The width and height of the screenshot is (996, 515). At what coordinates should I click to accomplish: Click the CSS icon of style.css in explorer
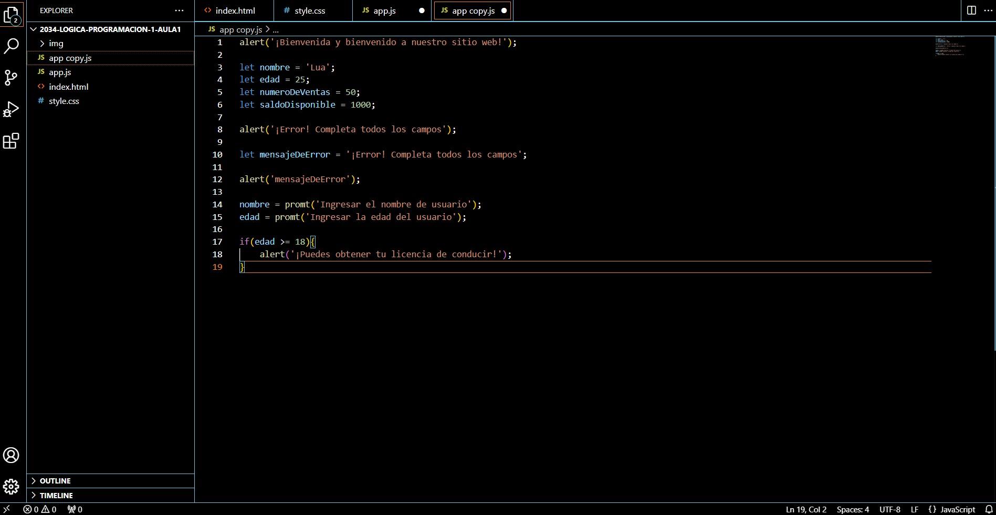(41, 101)
